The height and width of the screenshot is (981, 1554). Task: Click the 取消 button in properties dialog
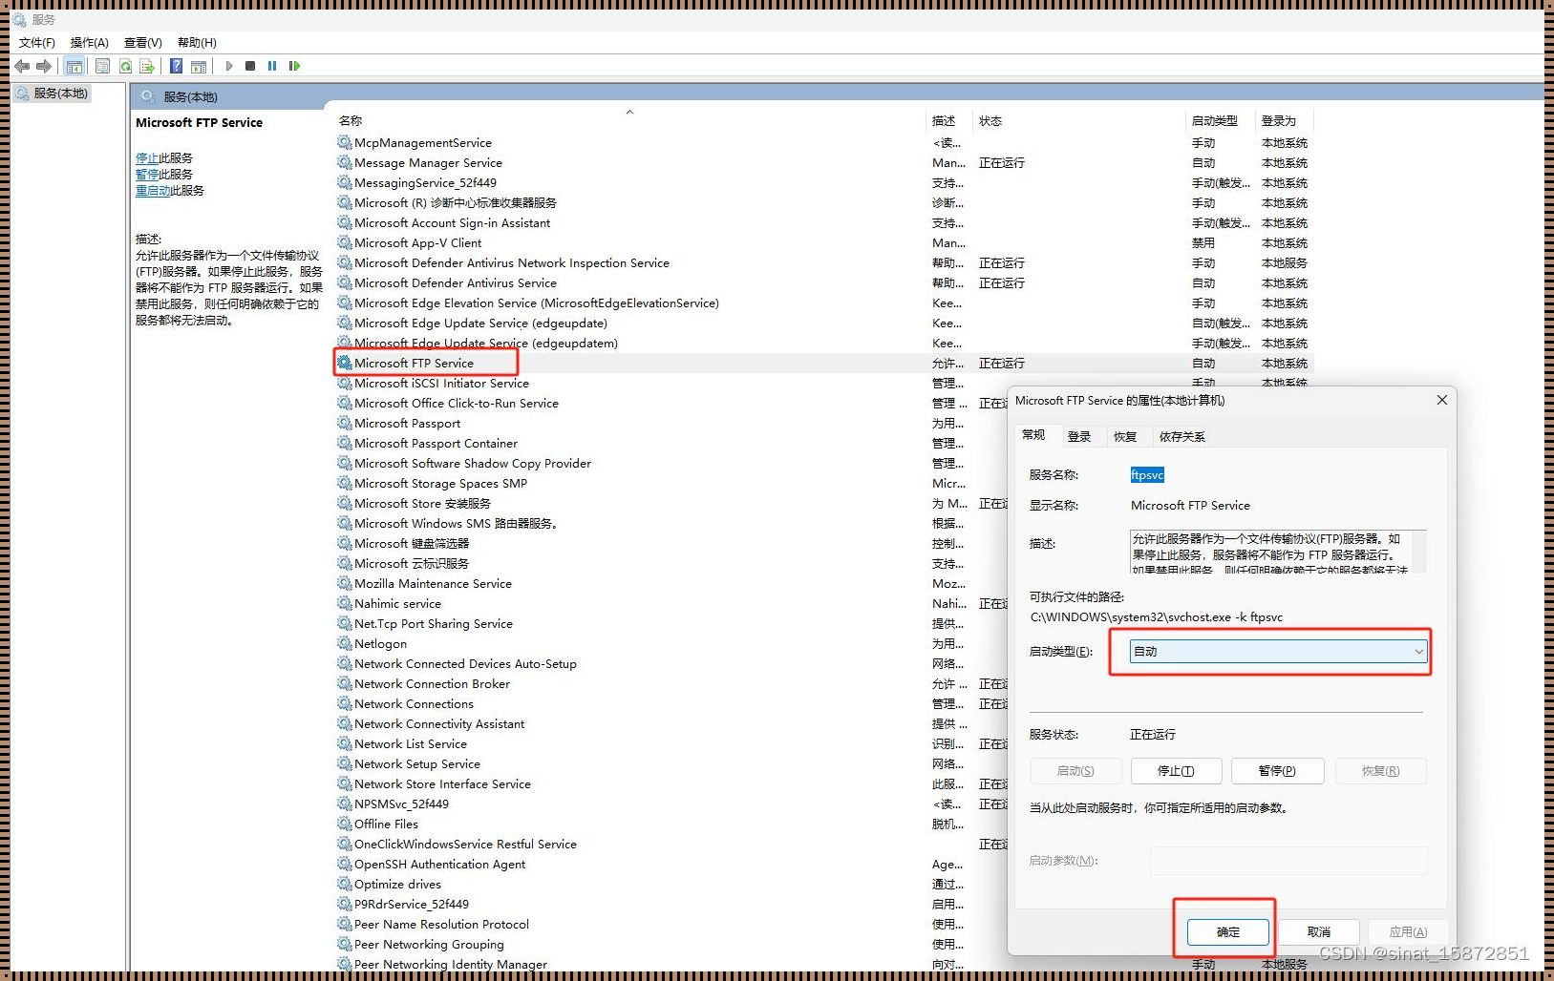coord(1319,932)
